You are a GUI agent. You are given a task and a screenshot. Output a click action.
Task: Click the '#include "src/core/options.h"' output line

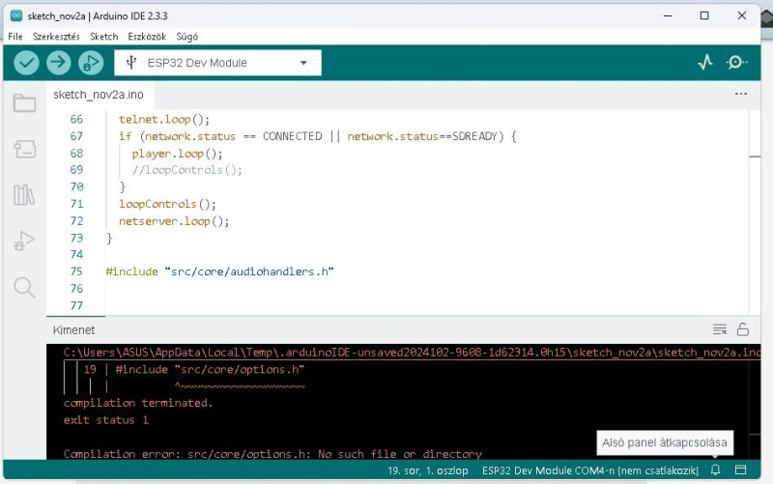point(210,369)
